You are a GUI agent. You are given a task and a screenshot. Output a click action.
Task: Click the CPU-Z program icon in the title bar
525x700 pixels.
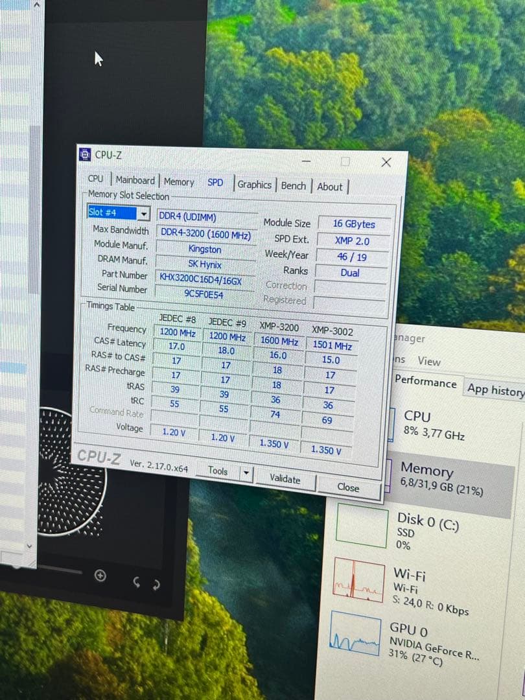tap(84, 155)
